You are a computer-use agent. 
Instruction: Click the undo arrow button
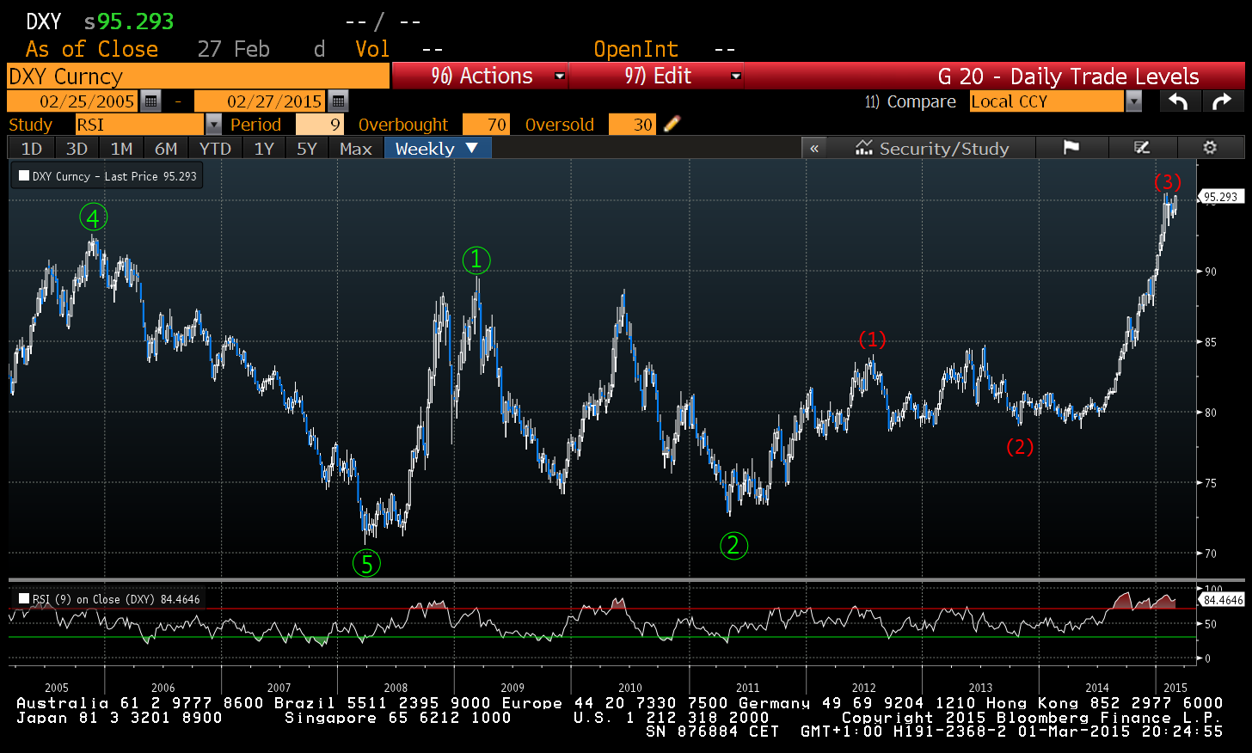pyautogui.click(x=1178, y=101)
